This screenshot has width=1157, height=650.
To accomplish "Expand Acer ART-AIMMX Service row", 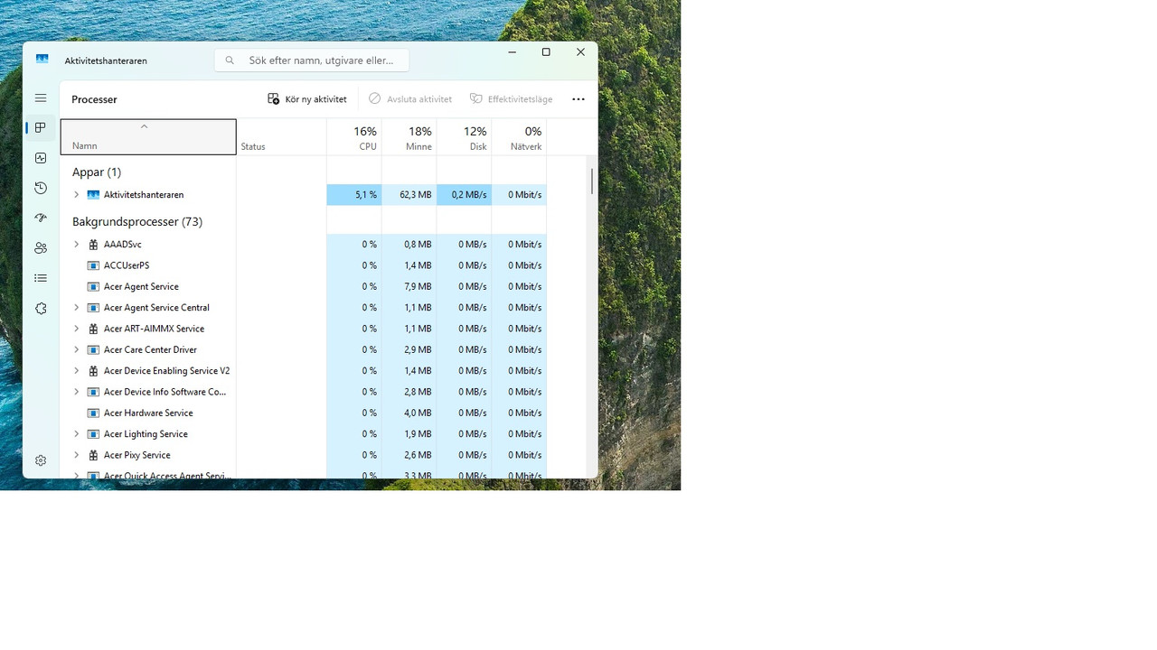I will coord(76,329).
